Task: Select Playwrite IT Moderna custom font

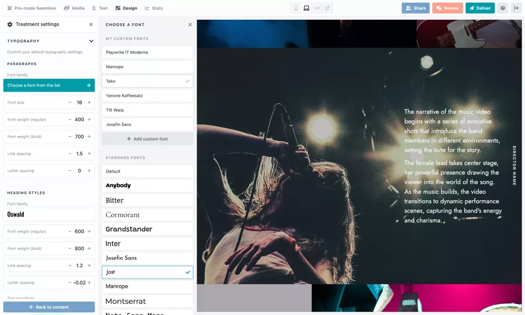Action: (148, 52)
